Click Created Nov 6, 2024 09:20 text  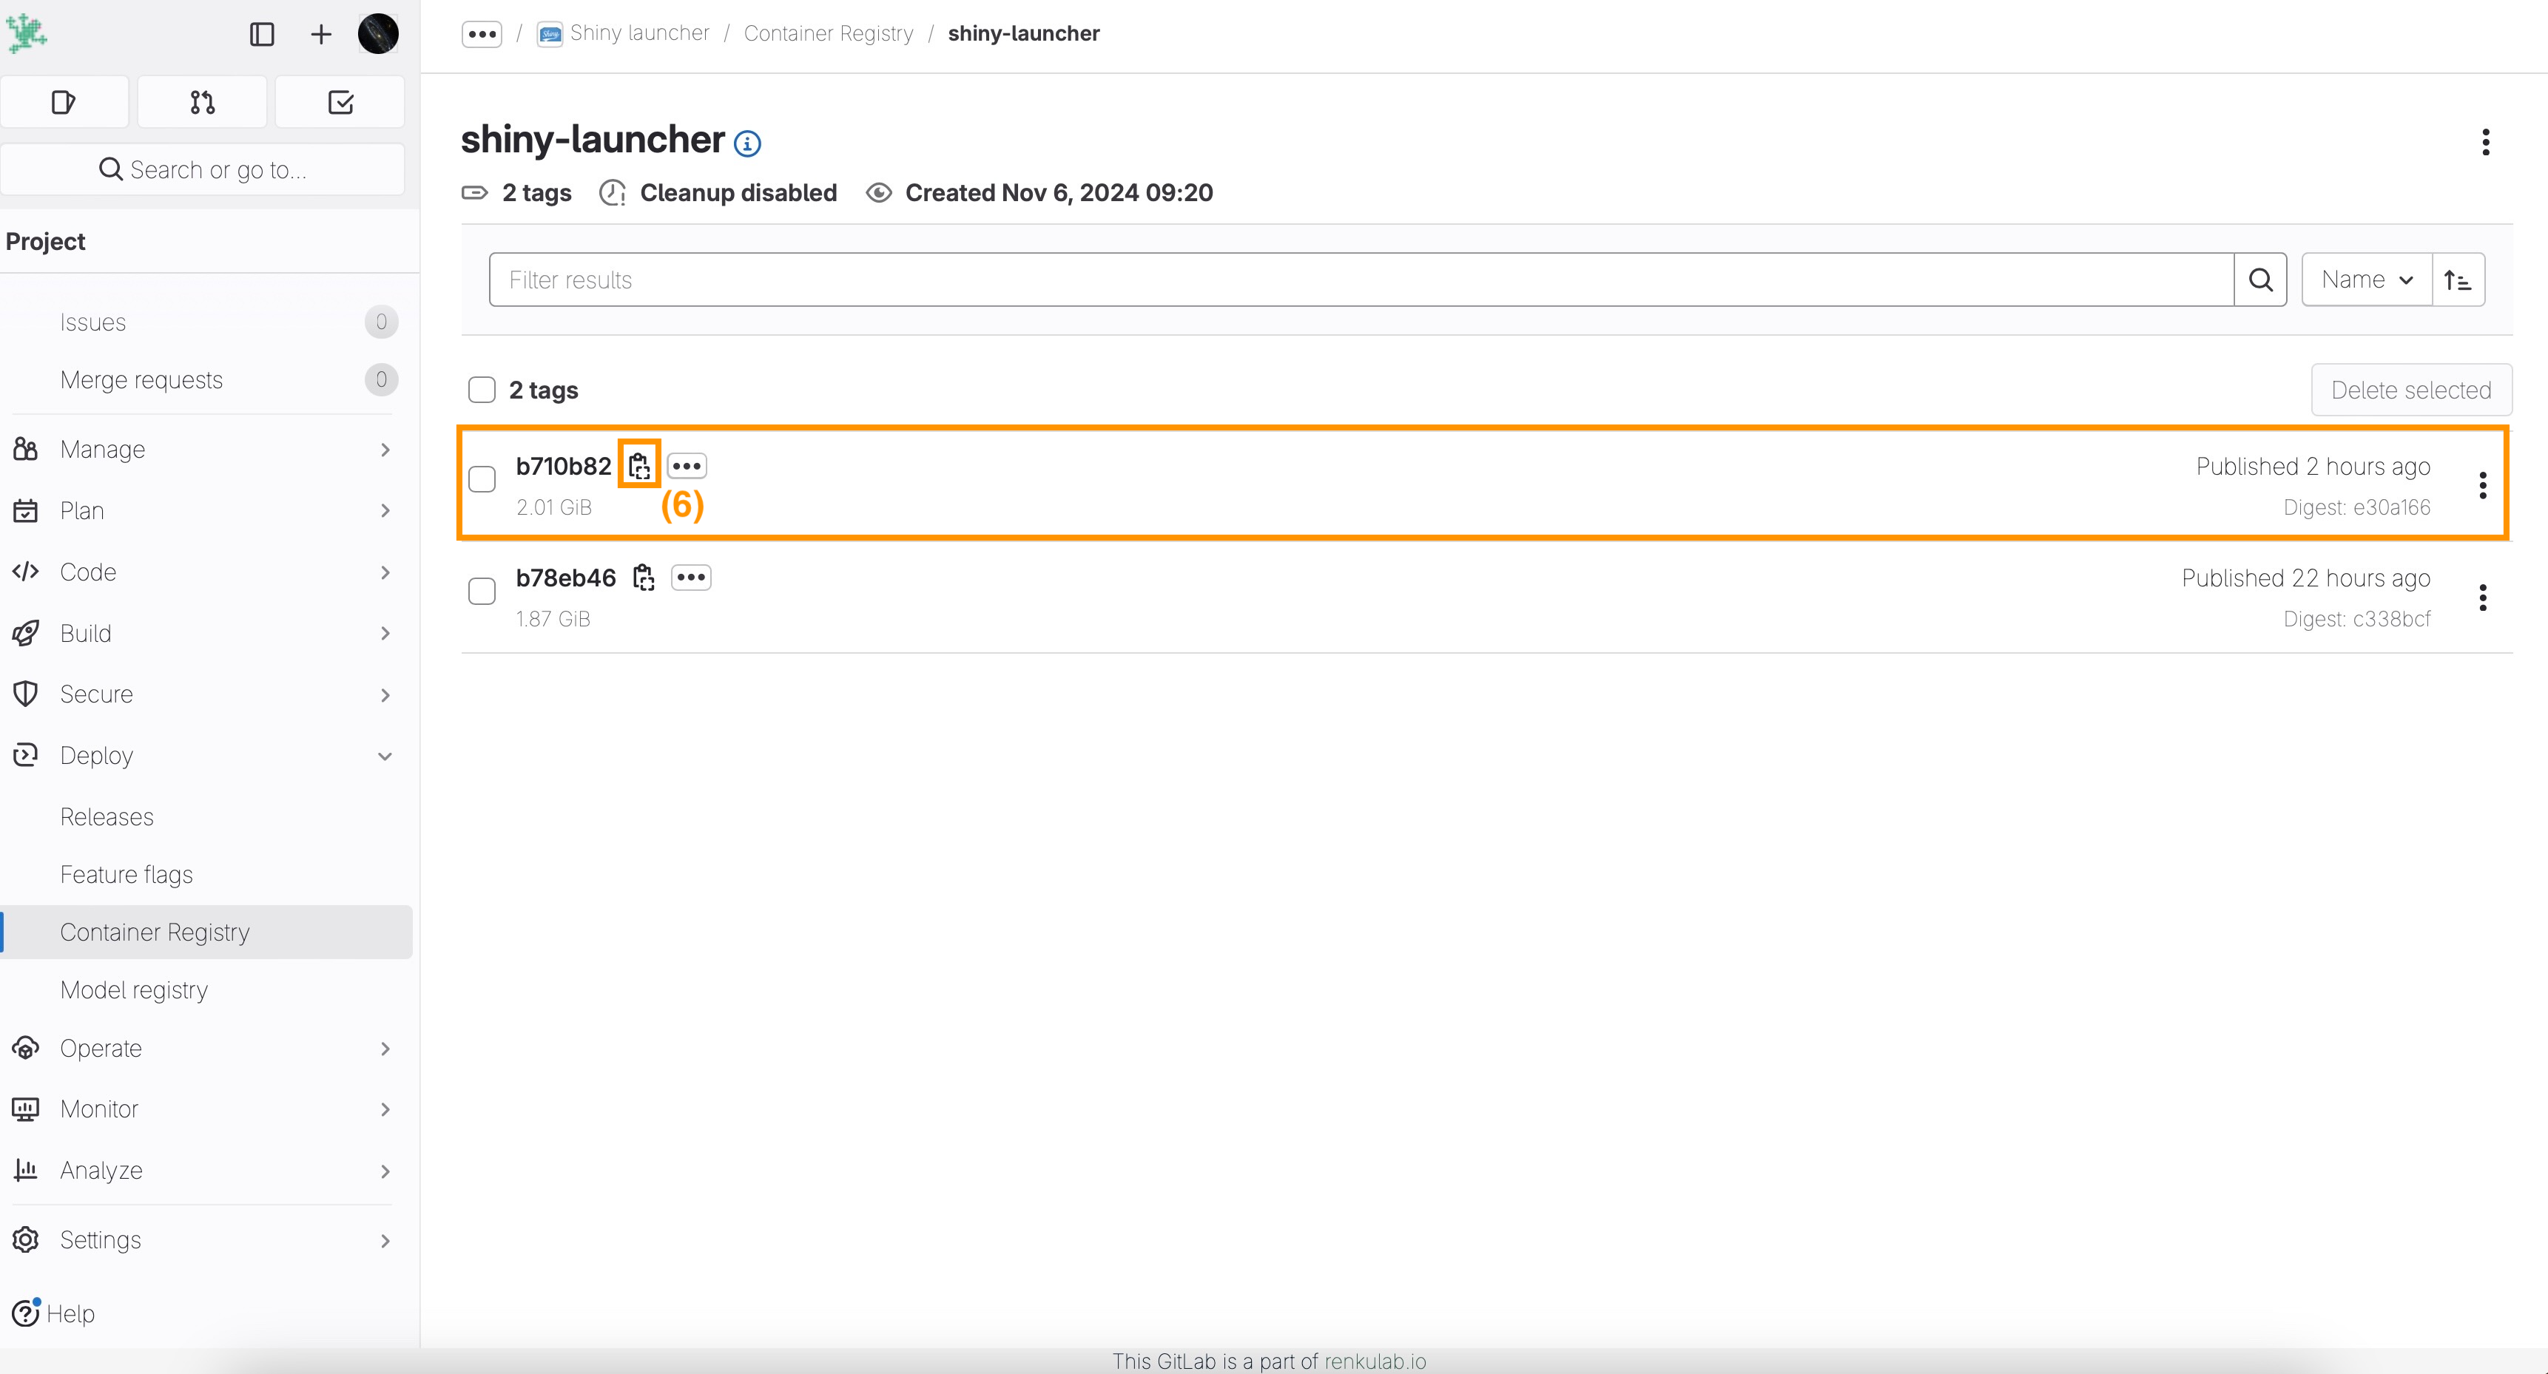(1059, 193)
